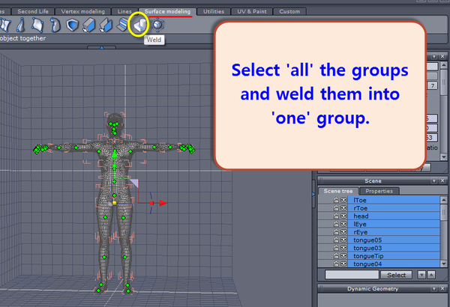
Task: Select the striped stair-shaped surface tool
Action: tap(122, 25)
